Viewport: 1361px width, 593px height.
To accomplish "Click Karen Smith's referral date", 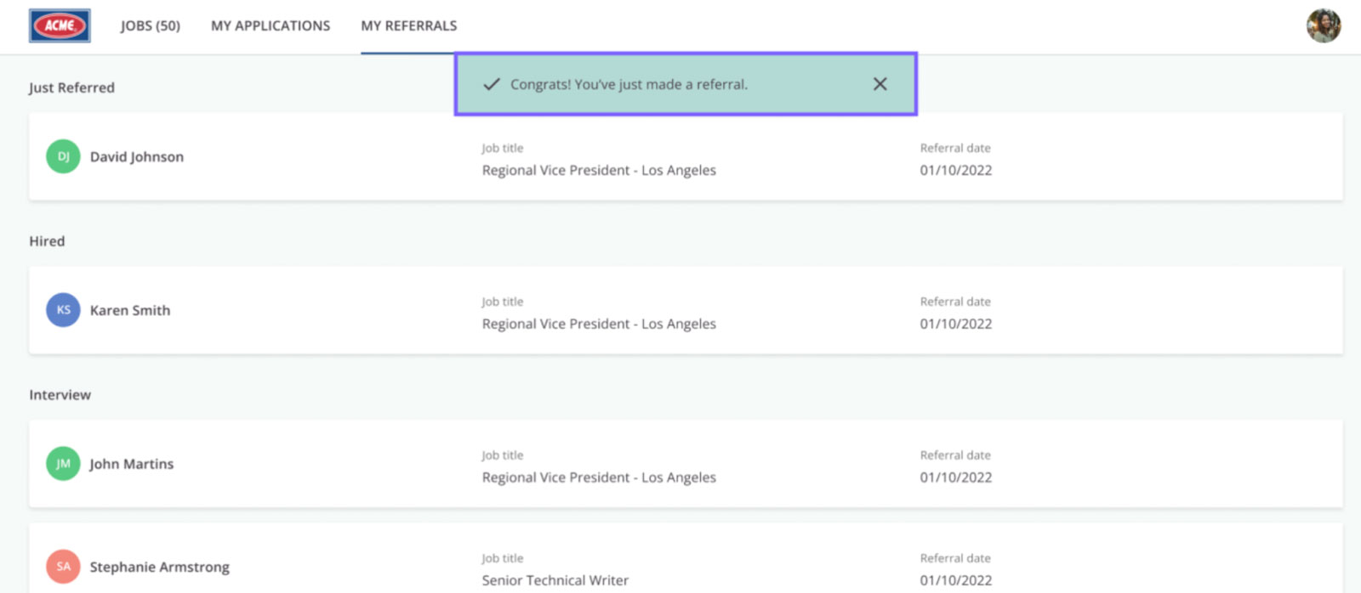I will click(x=956, y=324).
